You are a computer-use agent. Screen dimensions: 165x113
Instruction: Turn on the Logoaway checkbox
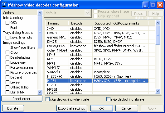coord(7,62)
